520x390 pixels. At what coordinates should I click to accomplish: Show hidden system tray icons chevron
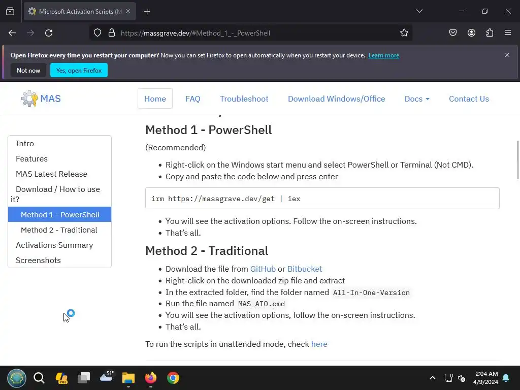tap(433, 378)
